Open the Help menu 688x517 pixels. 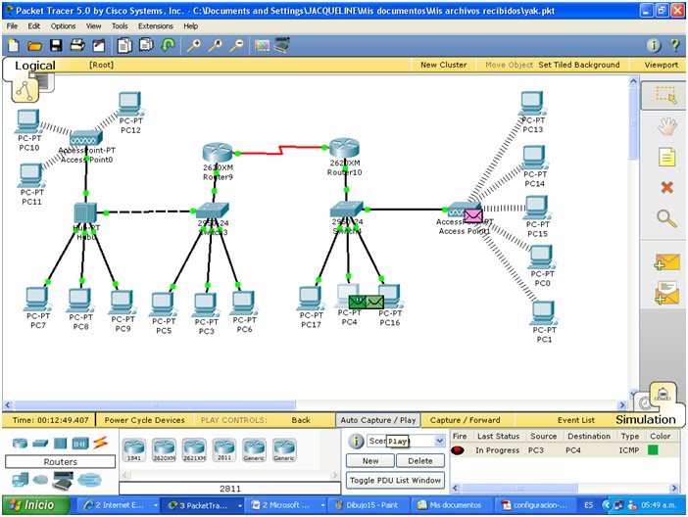coord(190,26)
